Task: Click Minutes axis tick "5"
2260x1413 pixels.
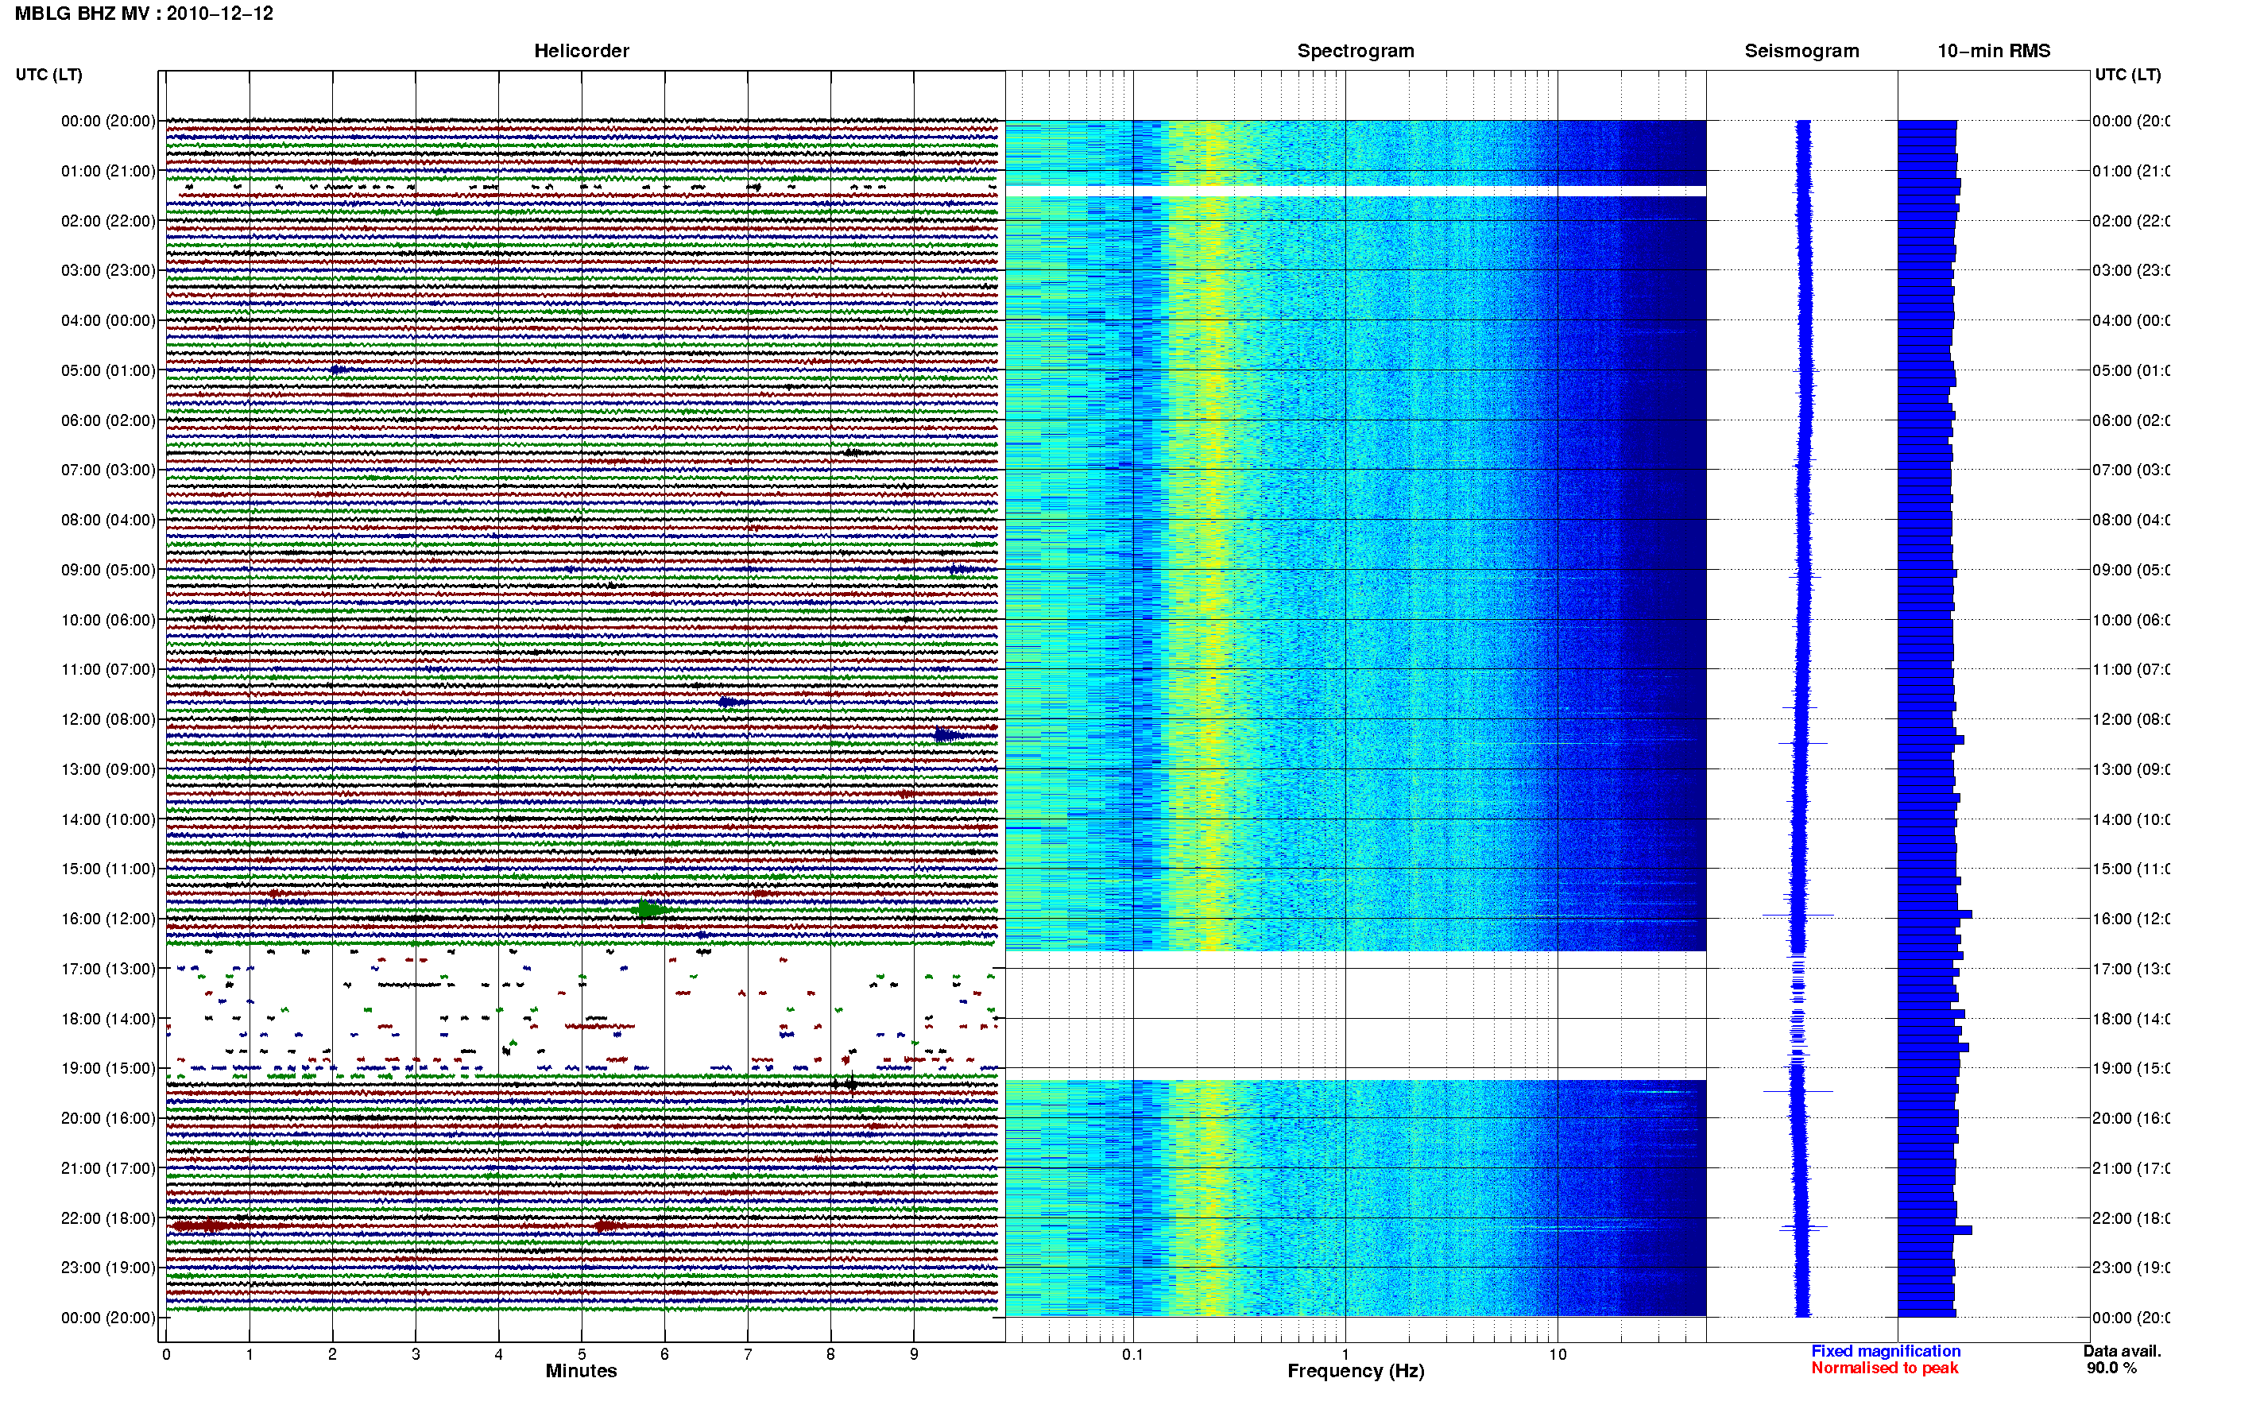Action: [x=581, y=1354]
